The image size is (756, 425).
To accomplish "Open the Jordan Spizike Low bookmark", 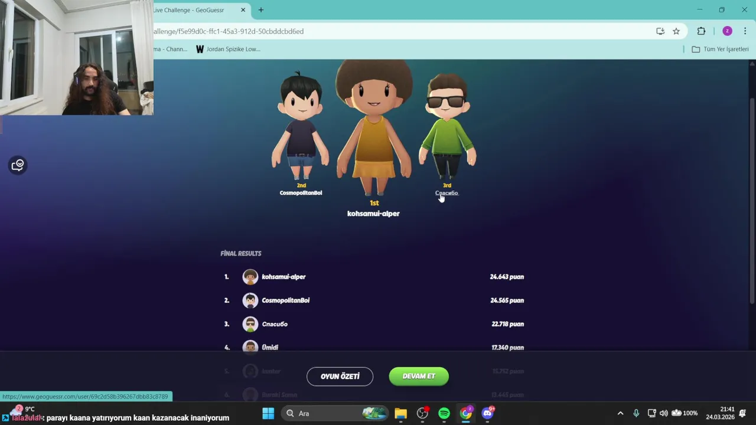I will click(229, 49).
